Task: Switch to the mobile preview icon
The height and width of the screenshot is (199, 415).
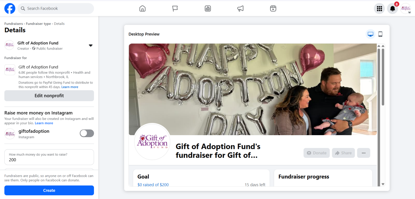Action: point(380,34)
